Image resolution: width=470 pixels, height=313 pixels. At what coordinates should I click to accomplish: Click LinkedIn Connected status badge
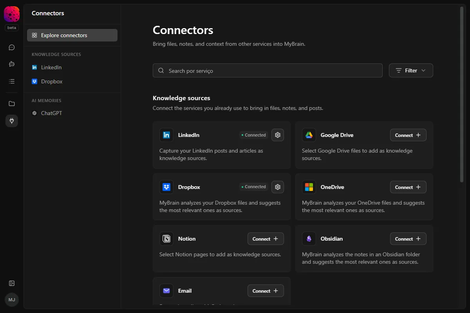254,135
